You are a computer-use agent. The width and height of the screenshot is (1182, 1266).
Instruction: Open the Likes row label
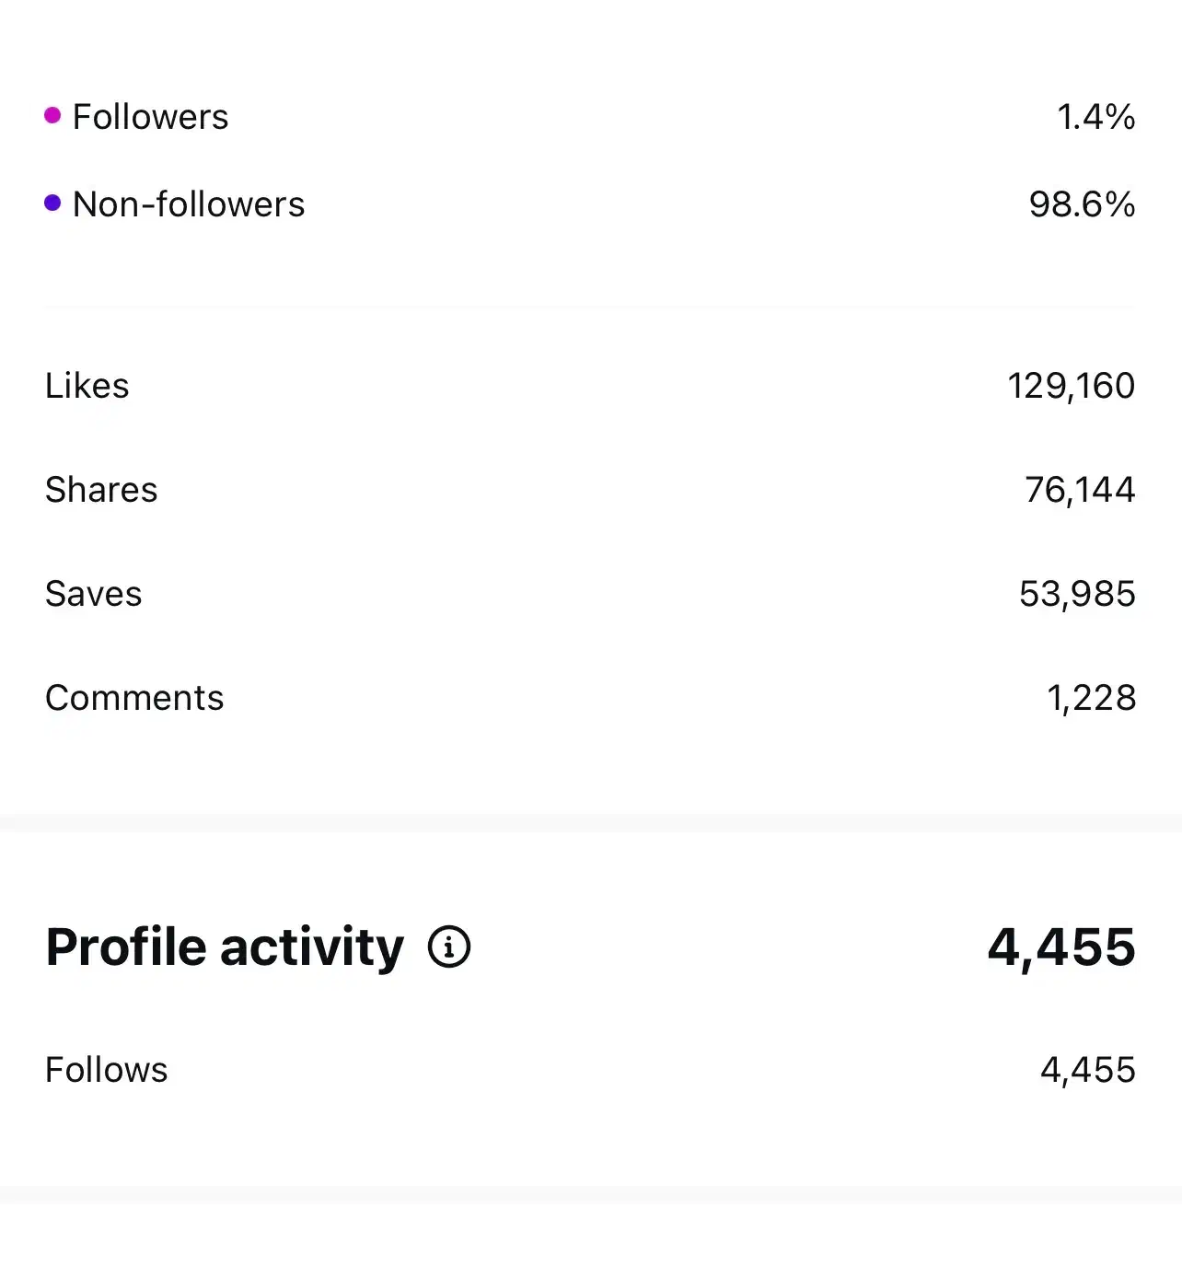click(87, 386)
